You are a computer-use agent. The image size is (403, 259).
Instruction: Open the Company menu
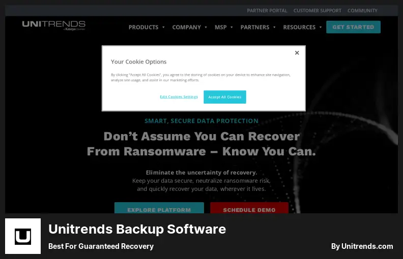(187, 27)
